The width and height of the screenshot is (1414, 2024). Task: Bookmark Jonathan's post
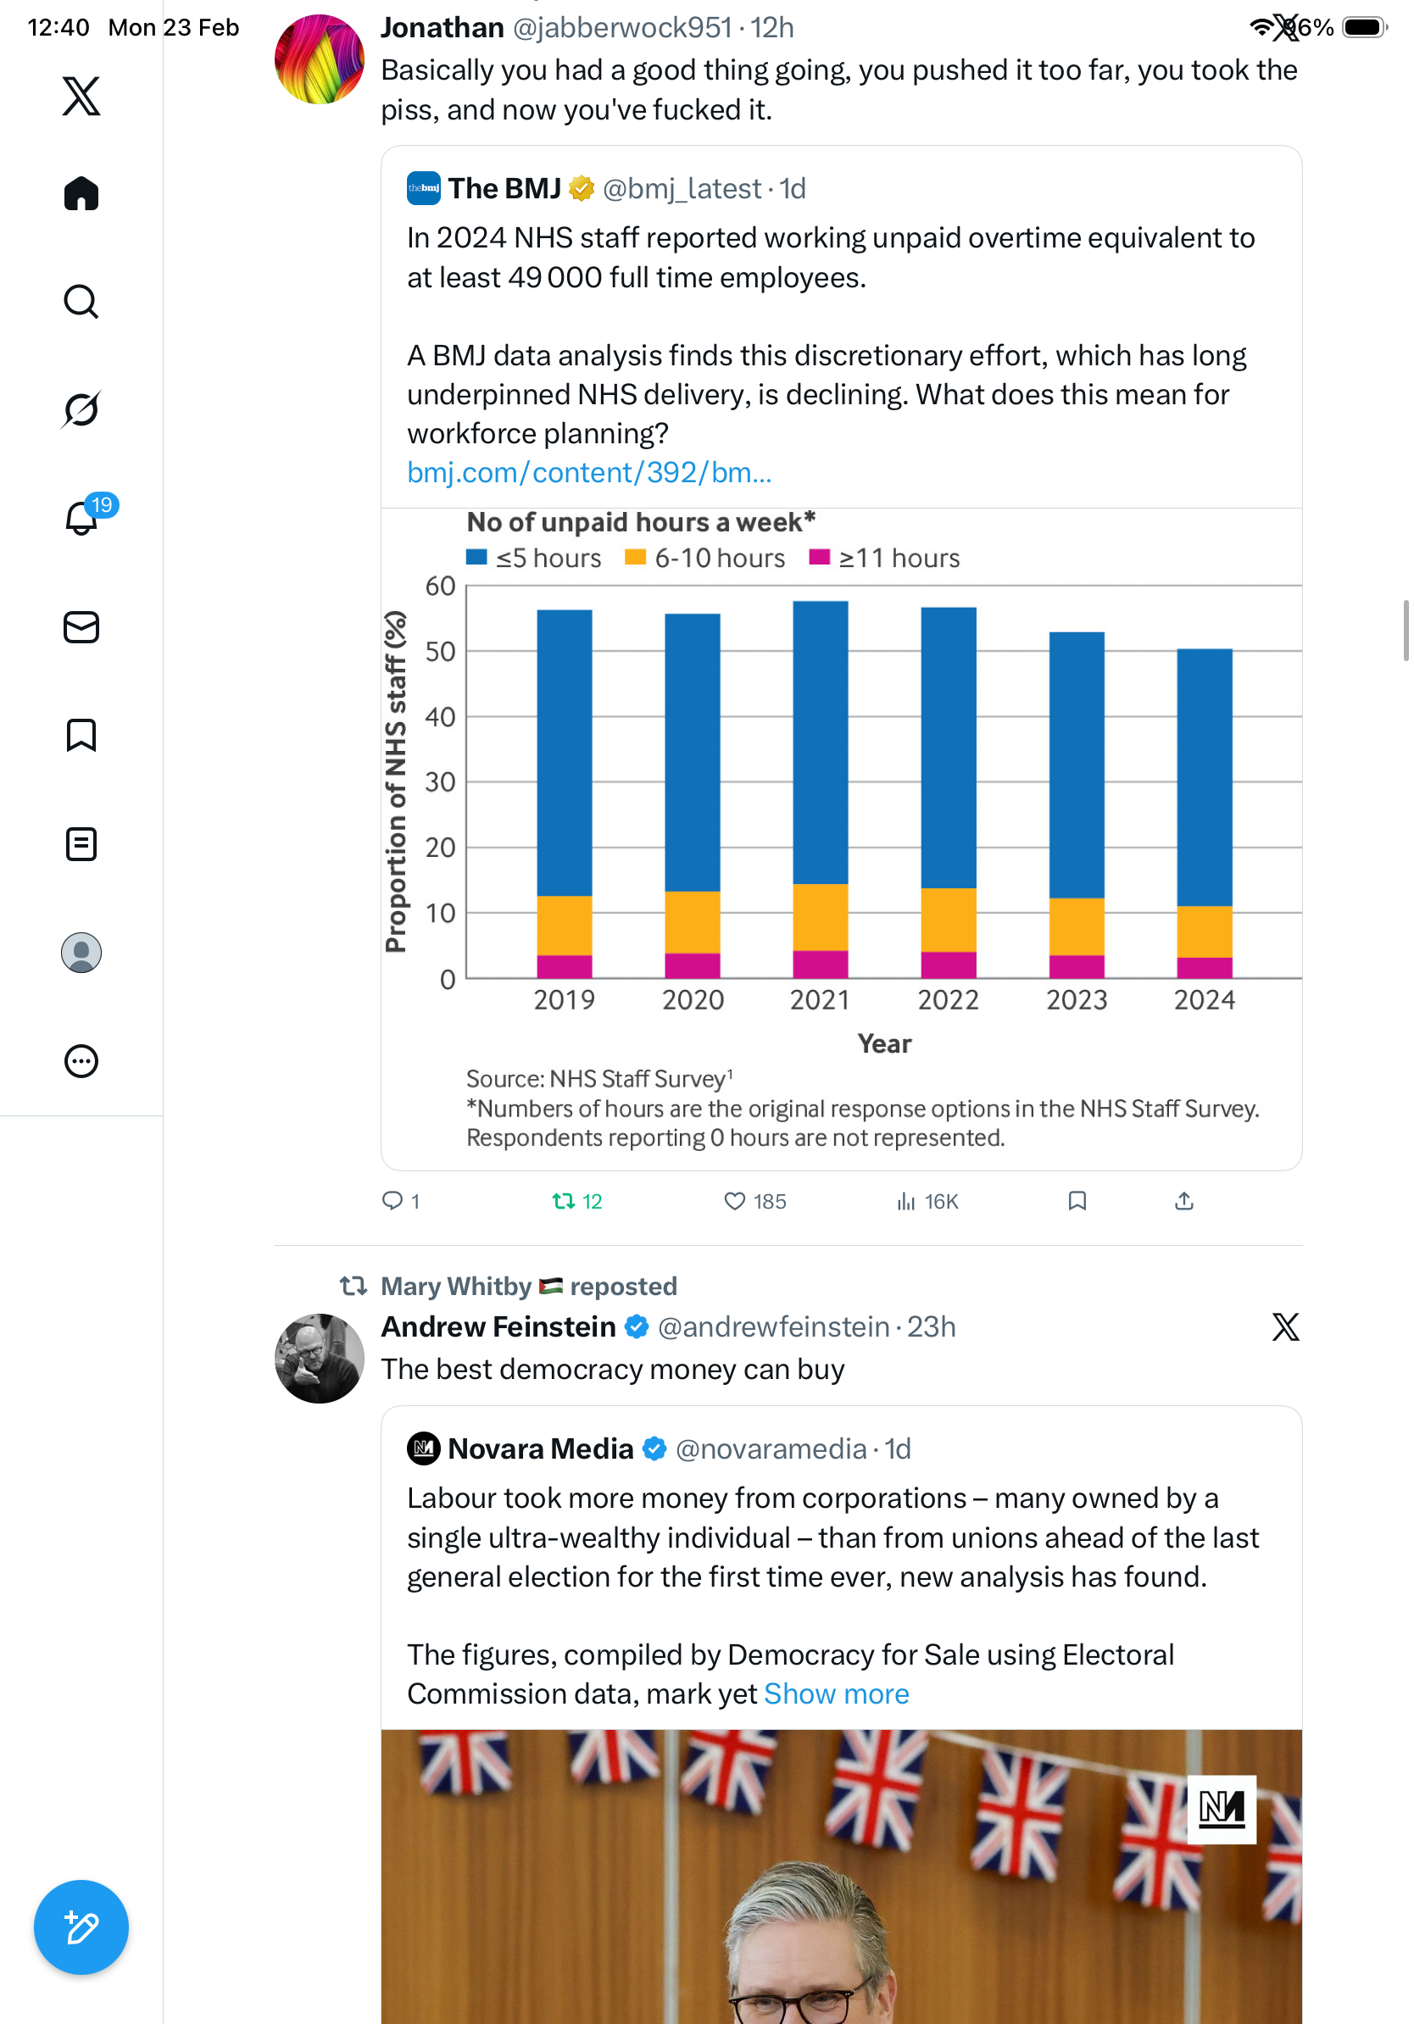1077,1201
